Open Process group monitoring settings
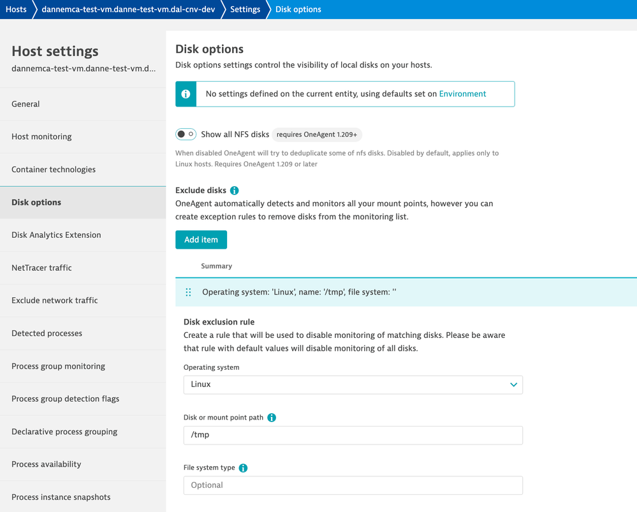 pos(58,366)
